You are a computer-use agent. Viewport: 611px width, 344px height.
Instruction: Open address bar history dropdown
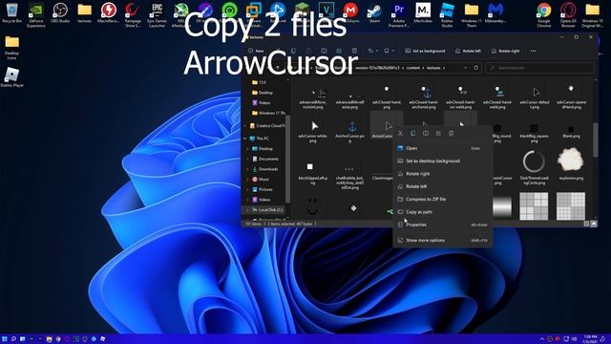pos(465,68)
